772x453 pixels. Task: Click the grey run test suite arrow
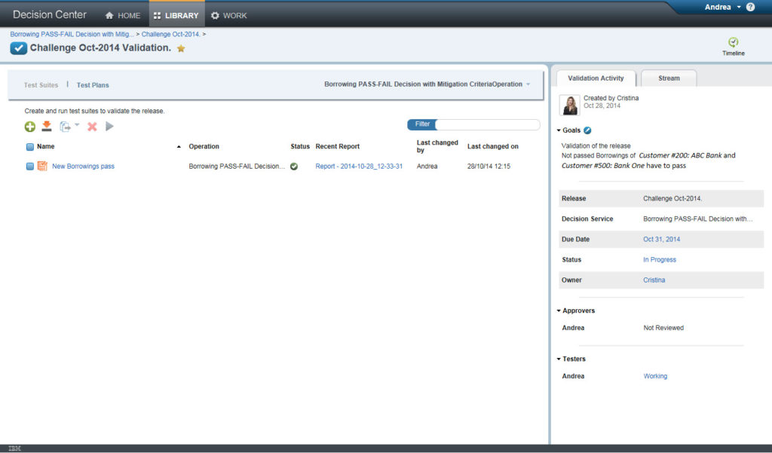110,127
